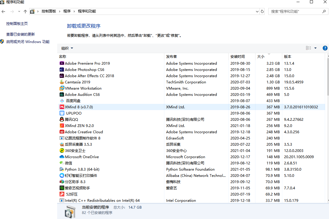Navigate to 控制面板 in breadcrumb

pyautogui.click(x=49, y=11)
